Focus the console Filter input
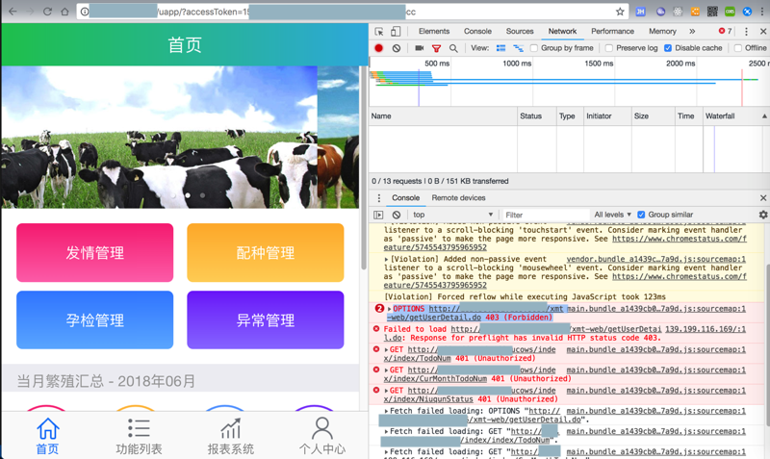 click(x=546, y=215)
